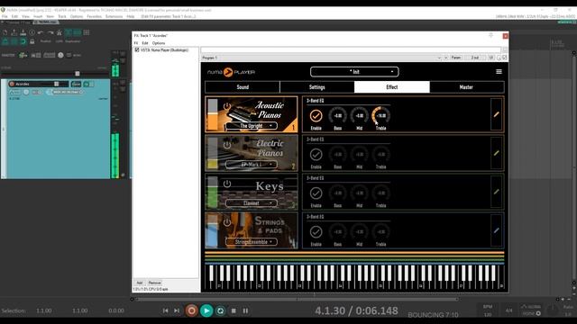Pin the FX window on top
The height and width of the screenshot is (324, 577).
(x=490, y=35)
